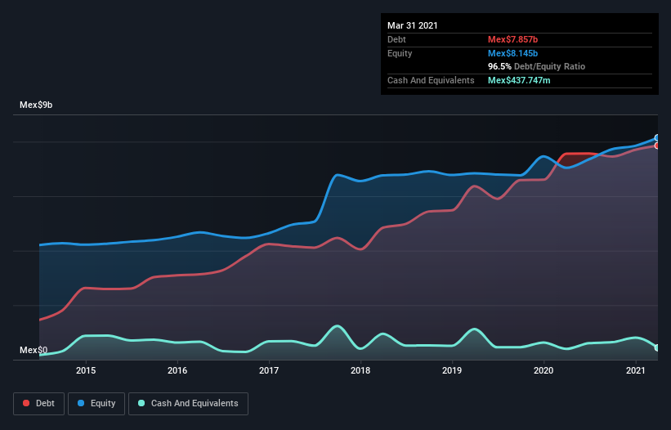
Task: Click the Mex$437.747m cash value
Action: 519,80
